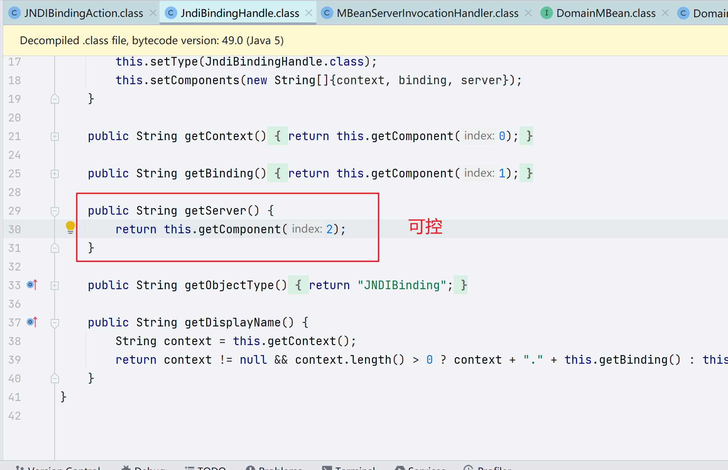
Task: Click the interface icon on DomainMBean tab
Action: point(546,13)
